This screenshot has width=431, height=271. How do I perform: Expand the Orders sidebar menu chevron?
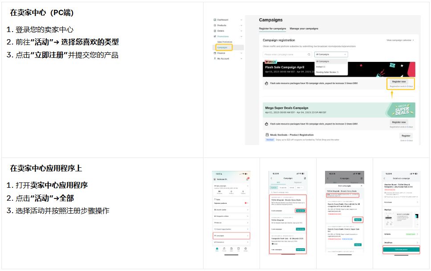click(241, 31)
